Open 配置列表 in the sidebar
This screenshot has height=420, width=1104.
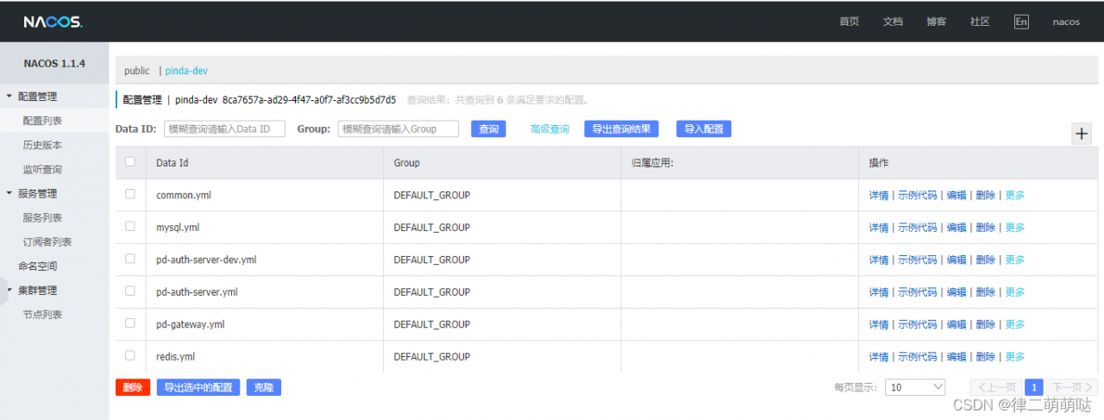click(x=42, y=121)
